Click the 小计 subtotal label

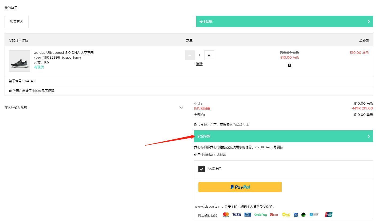198,104
